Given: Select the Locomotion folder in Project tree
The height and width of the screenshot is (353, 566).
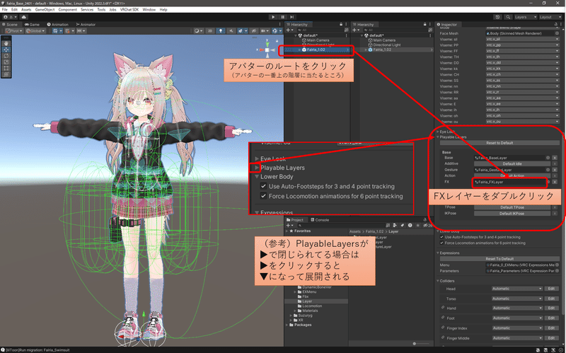Looking at the screenshot, I should pos(312,306).
